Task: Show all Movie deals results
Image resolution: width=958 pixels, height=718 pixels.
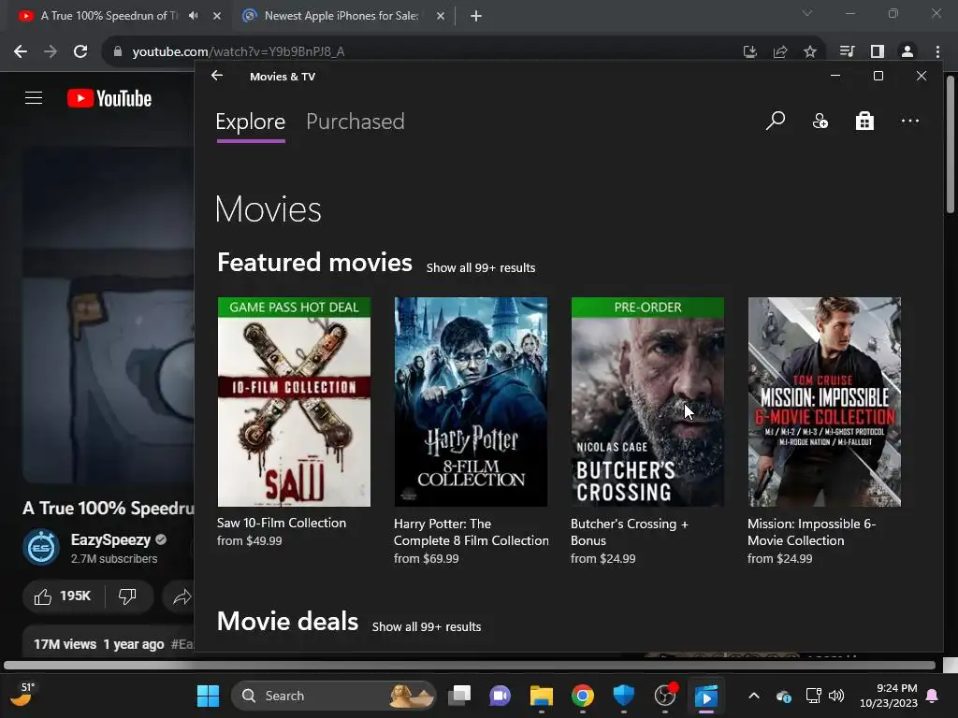Action: tap(427, 627)
